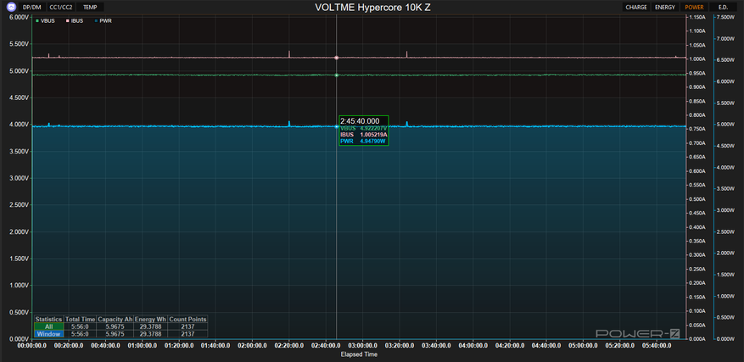This screenshot has height=362, width=744.
Task: Click the 7.500W power axis label
Action: (x=727, y=17)
